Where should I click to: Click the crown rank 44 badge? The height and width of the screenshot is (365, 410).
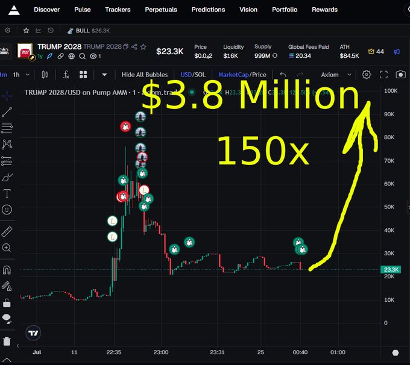click(376, 51)
